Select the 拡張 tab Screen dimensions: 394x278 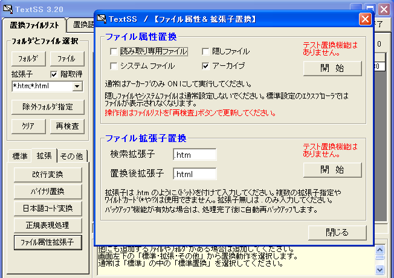pos(44,155)
